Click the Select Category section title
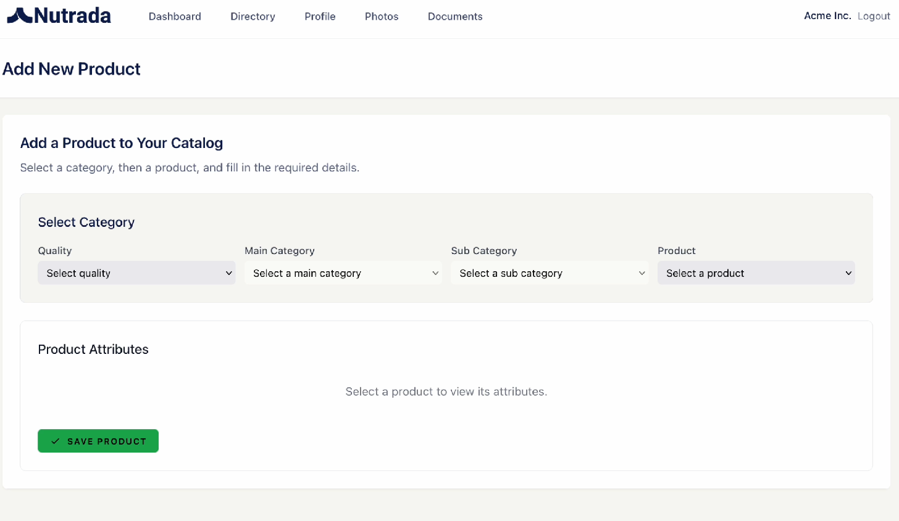Image resolution: width=899 pixels, height=521 pixels. coord(86,223)
